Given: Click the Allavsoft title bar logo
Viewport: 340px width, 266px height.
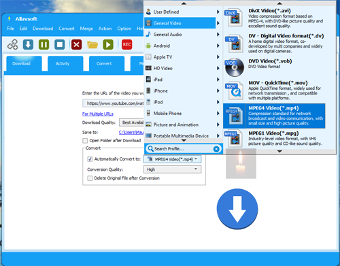Looking at the screenshot, I should [x=9, y=19].
